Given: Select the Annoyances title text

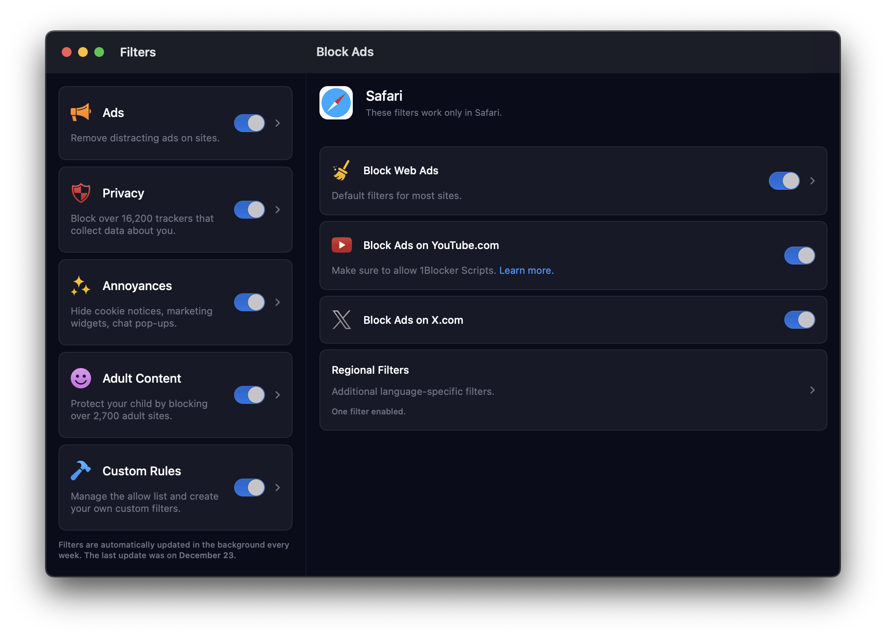Looking at the screenshot, I should (137, 286).
